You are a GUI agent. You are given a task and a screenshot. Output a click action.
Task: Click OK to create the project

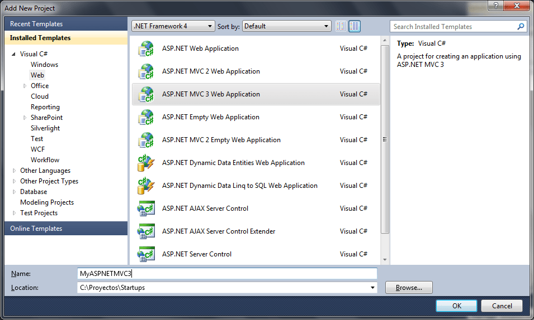(x=456, y=306)
